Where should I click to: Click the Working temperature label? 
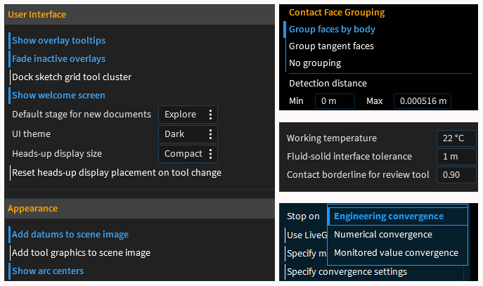[331, 138]
